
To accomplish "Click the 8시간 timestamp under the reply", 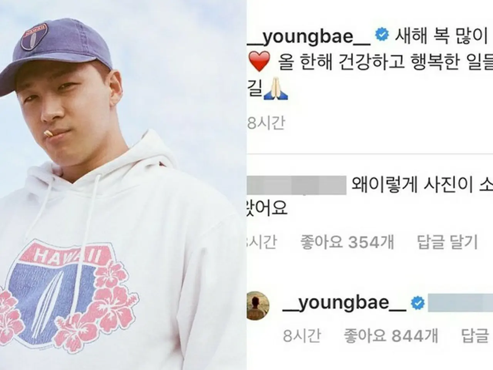I will (x=302, y=336).
